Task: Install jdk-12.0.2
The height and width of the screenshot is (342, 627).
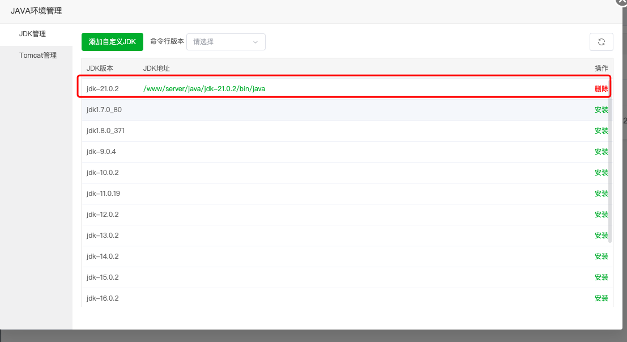Action: click(601, 215)
